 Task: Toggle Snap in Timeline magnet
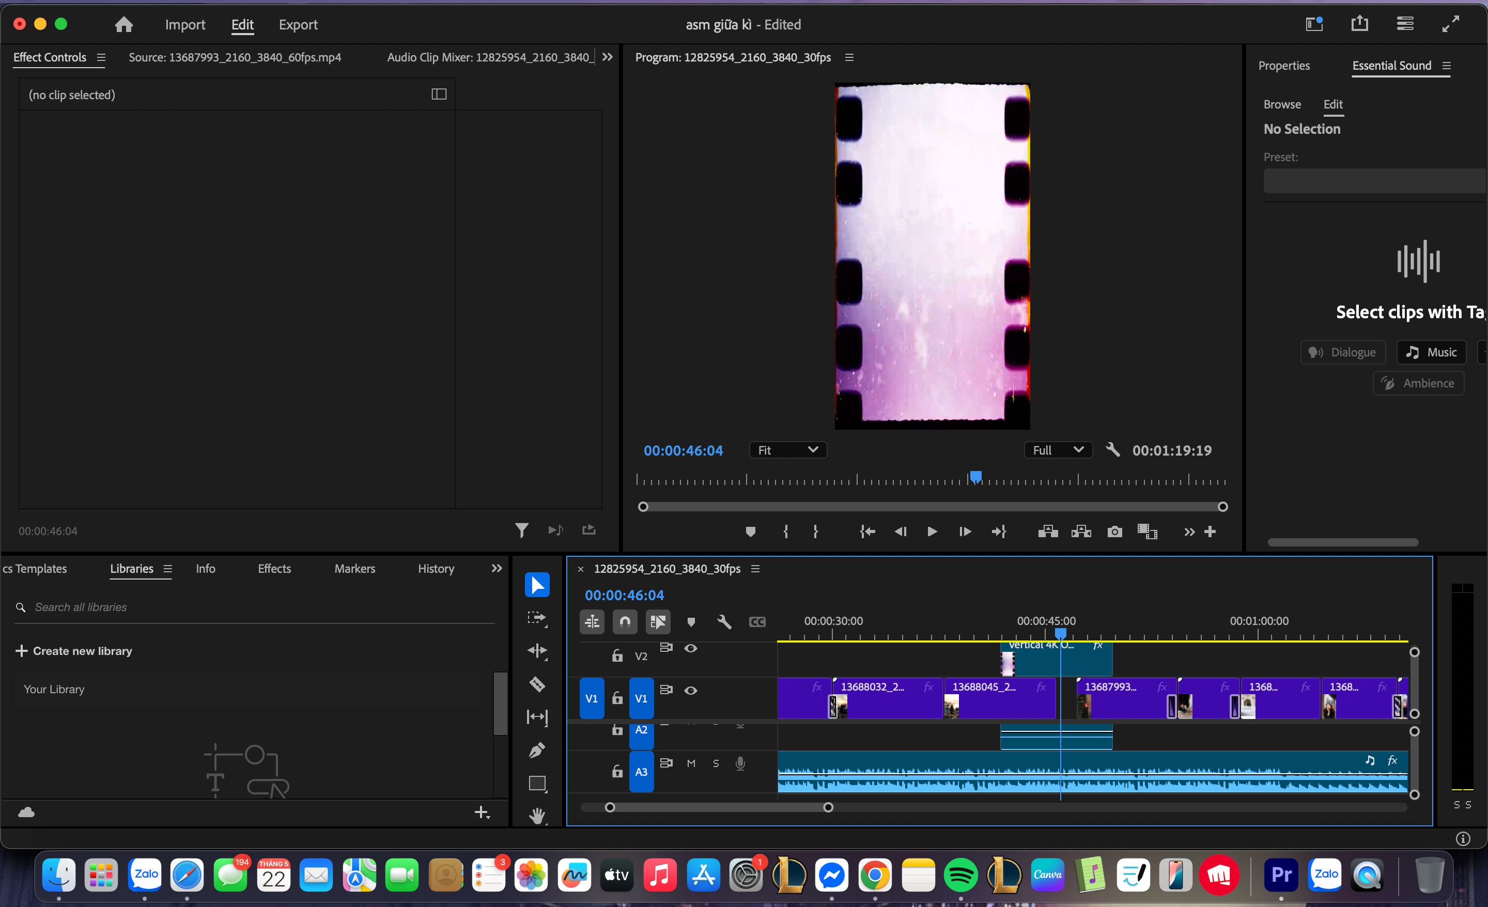(625, 621)
